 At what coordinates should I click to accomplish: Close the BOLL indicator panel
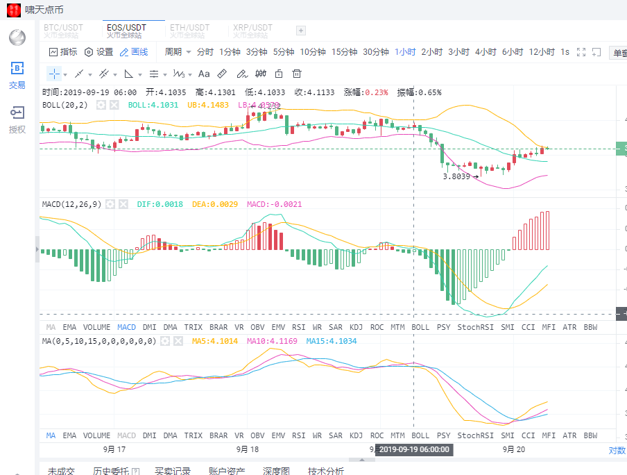(114, 105)
